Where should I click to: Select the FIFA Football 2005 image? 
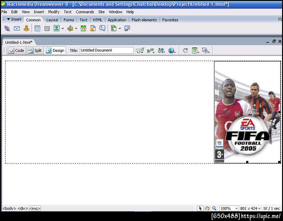click(248, 112)
